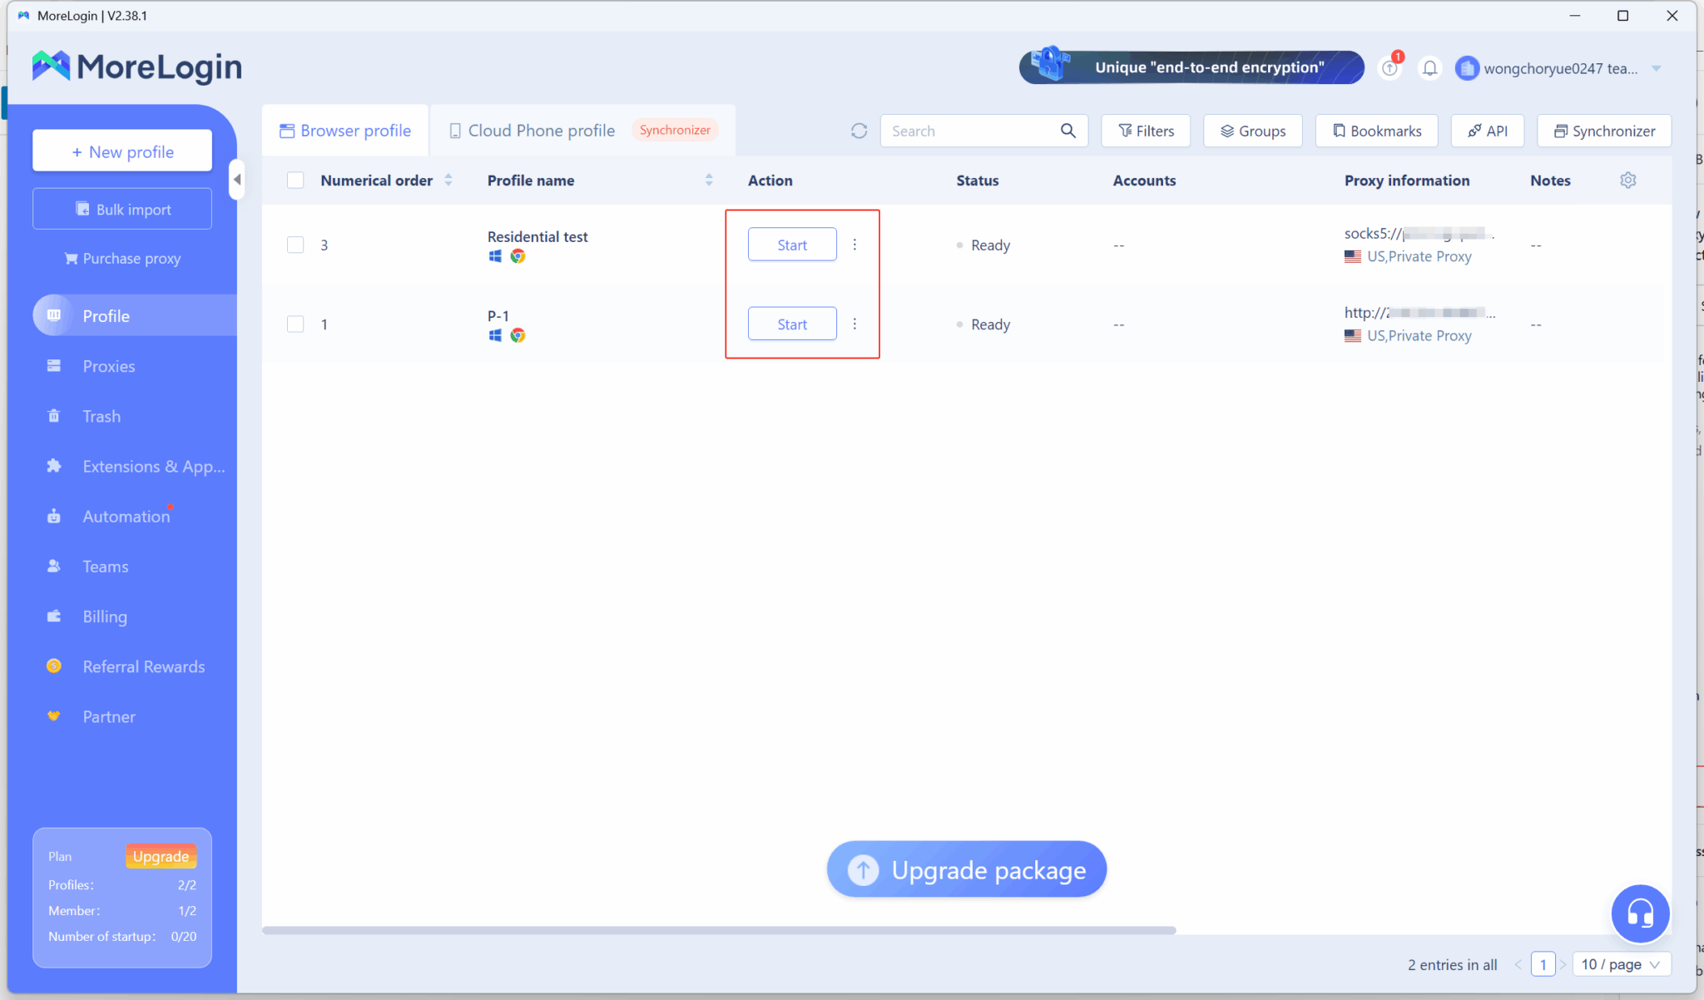Click the Upgrade package button
This screenshot has height=1000, width=1704.
(966, 869)
